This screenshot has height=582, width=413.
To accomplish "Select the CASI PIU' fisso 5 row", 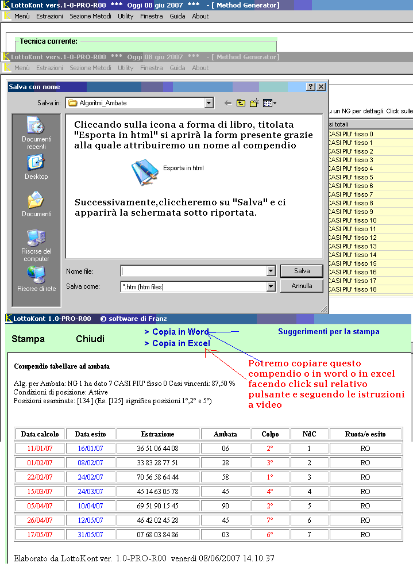I will pyautogui.click(x=370, y=177).
